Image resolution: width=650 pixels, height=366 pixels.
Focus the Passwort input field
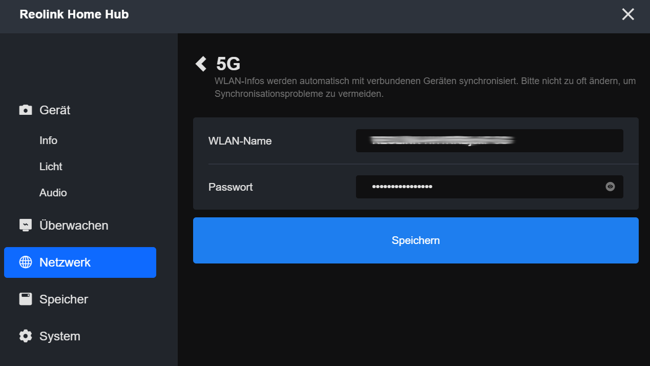coord(479,187)
